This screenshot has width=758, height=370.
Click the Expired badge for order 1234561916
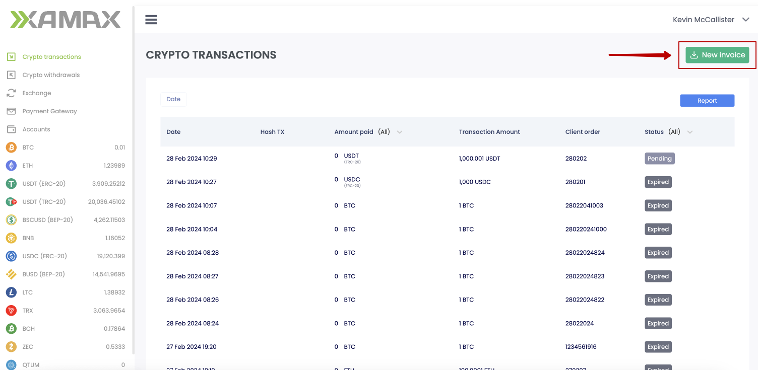click(658, 347)
